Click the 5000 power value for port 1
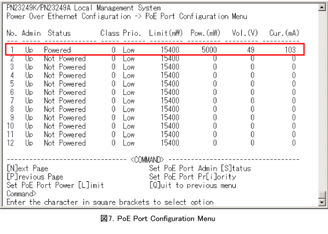The image size is (328, 234). pos(209,50)
